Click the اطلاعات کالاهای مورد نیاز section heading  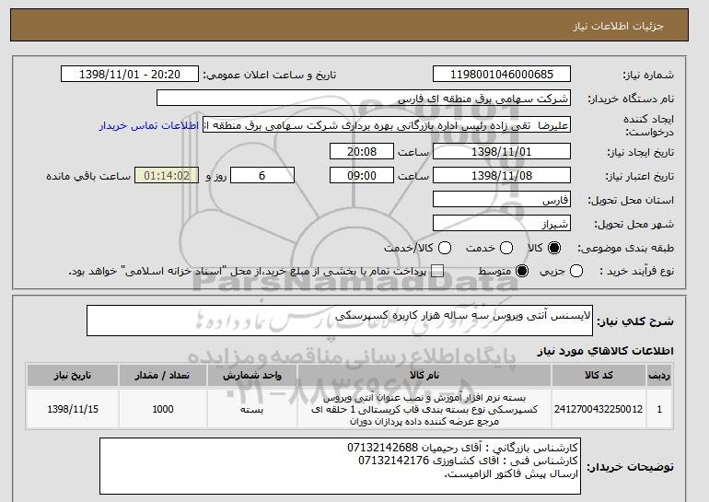pyautogui.click(x=606, y=351)
